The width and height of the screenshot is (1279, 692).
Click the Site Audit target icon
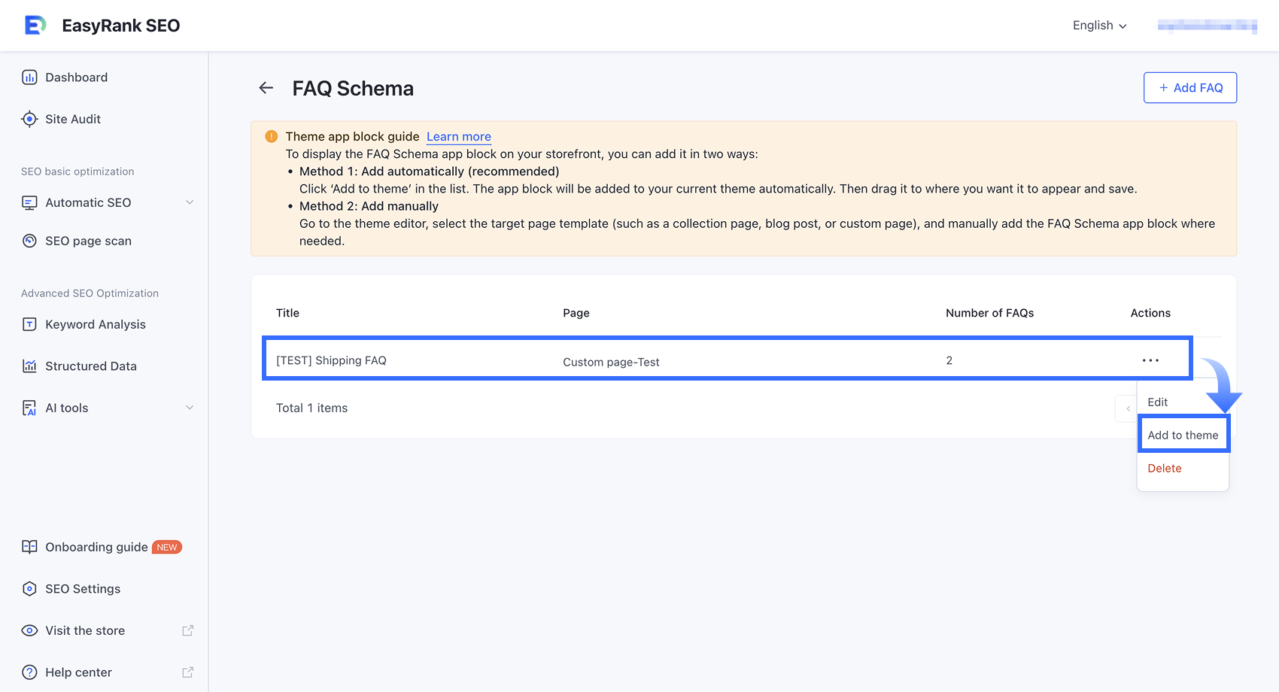(29, 119)
